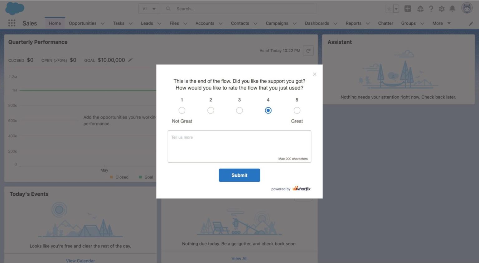Open the Leads dropdown arrow
This screenshot has height=263, width=479.
coord(159,23)
